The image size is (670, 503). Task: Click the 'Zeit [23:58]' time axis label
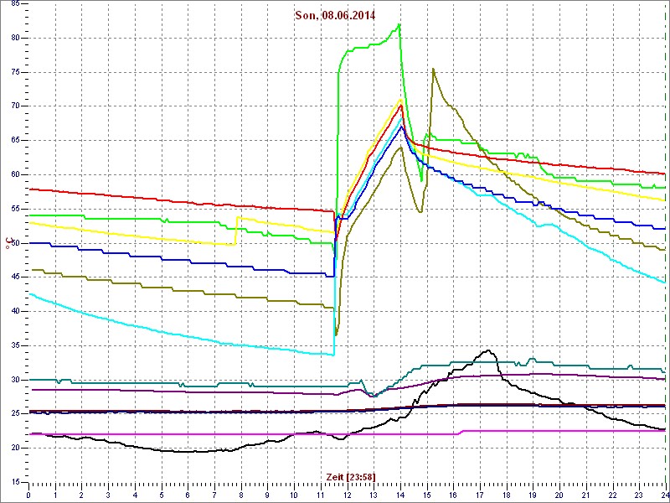click(350, 477)
